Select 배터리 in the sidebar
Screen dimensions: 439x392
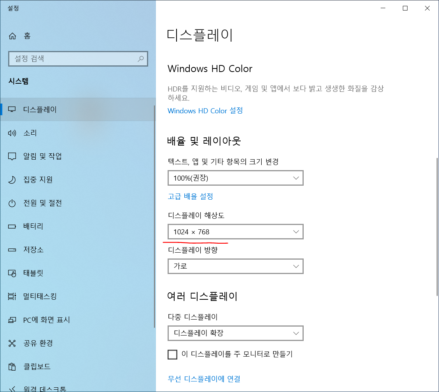pyautogui.click(x=77, y=227)
